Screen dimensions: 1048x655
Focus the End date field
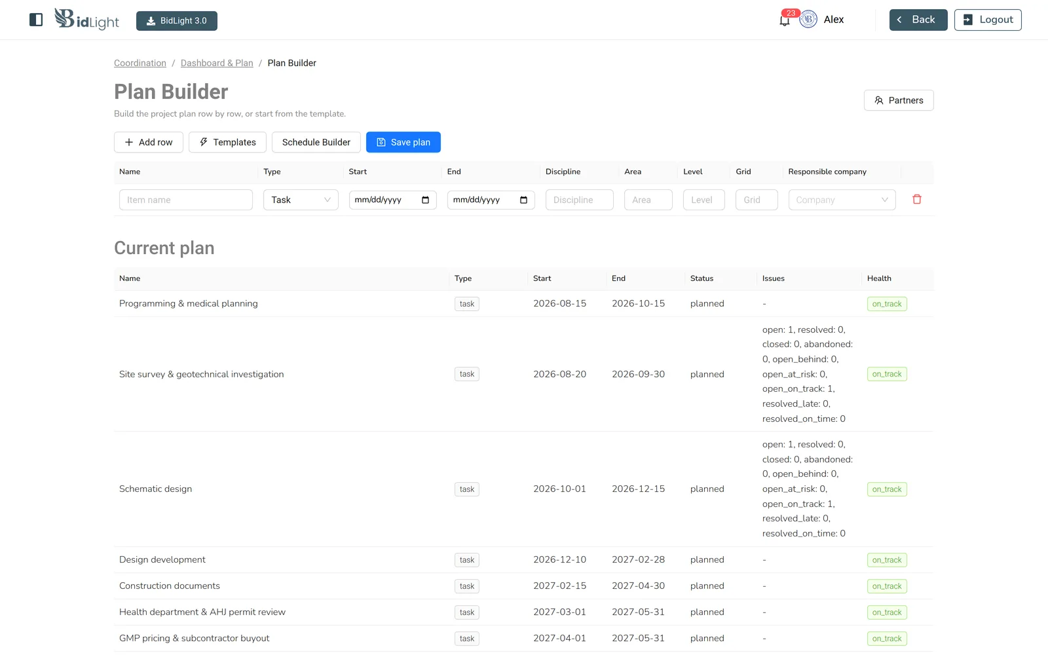[x=491, y=200]
